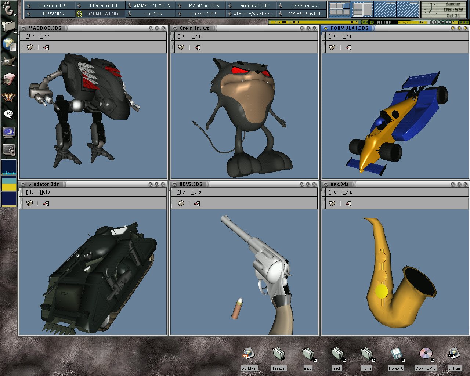Open File menu in FORMULA1.3DS window
This screenshot has height=376, width=470.
332,36
